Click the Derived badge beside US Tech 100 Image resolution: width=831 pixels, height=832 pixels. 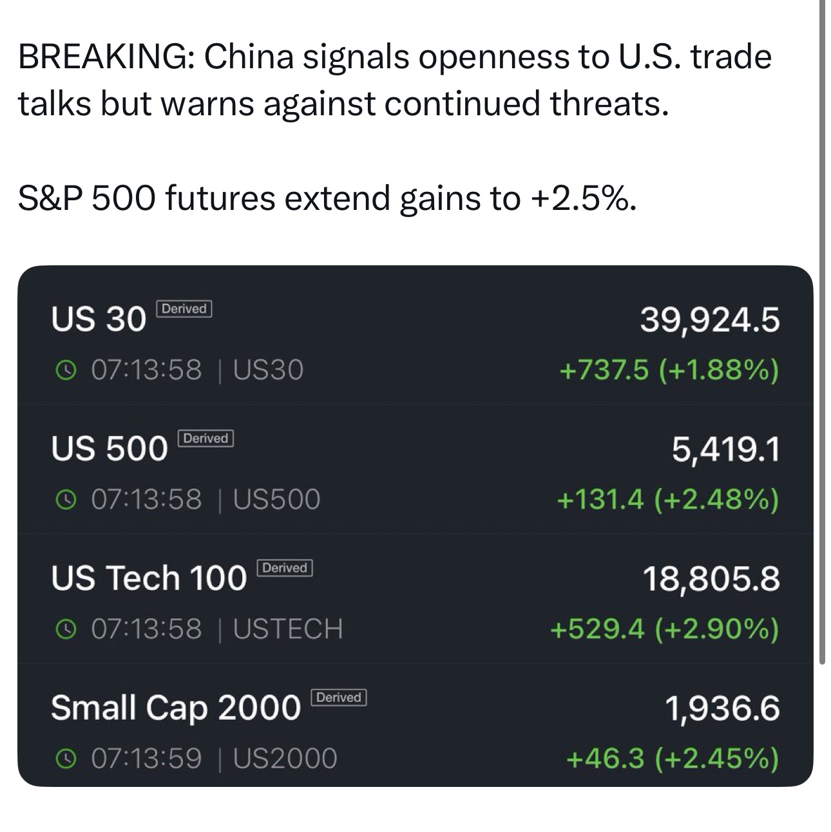[x=285, y=568]
